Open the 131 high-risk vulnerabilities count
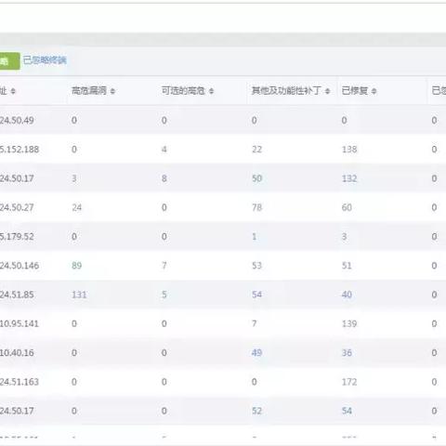446x446 pixels. coord(79,295)
